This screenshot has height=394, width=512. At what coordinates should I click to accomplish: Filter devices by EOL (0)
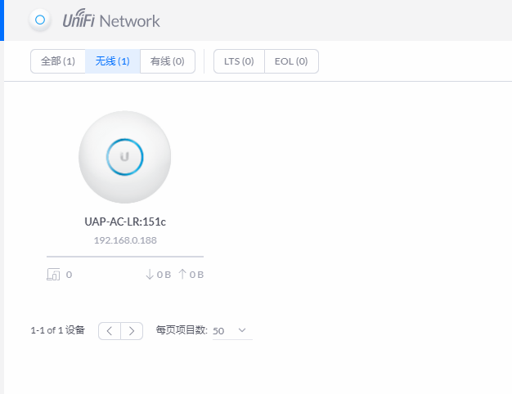coord(291,61)
